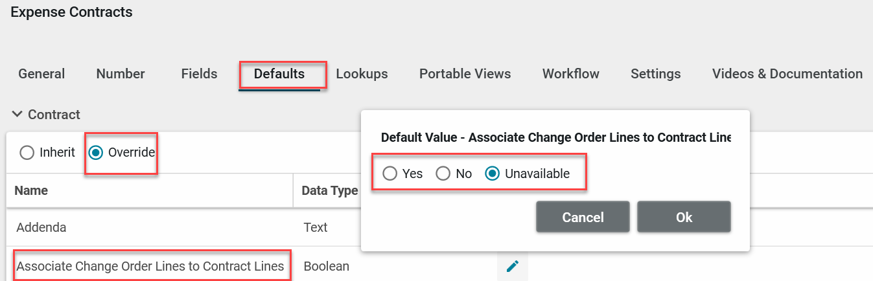The height and width of the screenshot is (281, 873).
Task: Open the General tab
Action: point(41,74)
